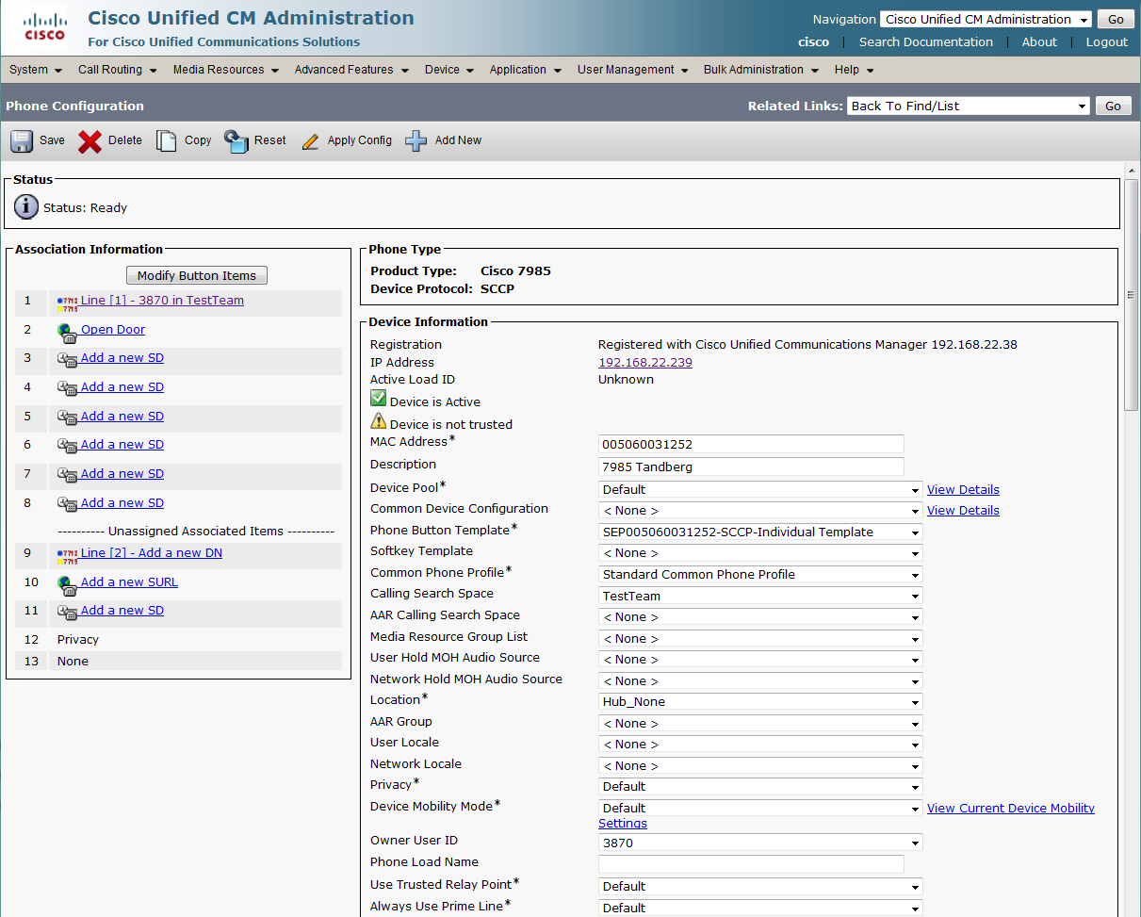Expand the Device Pool dropdown
This screenshot has height=917, width=1141.
[x=760, y=490]
